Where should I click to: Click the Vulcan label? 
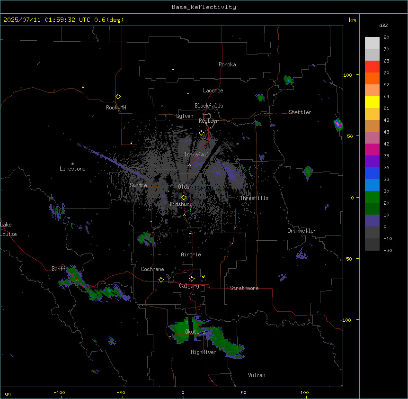[x=257, y=375]
